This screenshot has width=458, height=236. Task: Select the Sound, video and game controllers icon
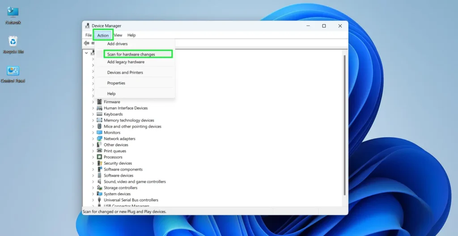point(99,181)
